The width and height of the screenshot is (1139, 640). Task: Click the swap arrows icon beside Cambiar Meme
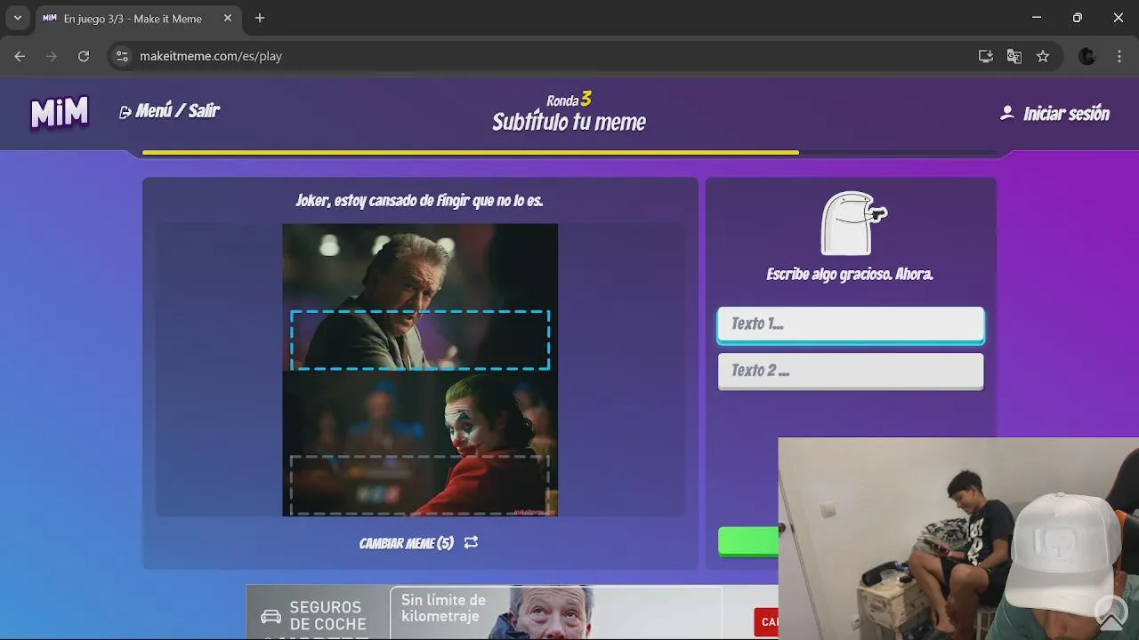[x=471, y=542]
